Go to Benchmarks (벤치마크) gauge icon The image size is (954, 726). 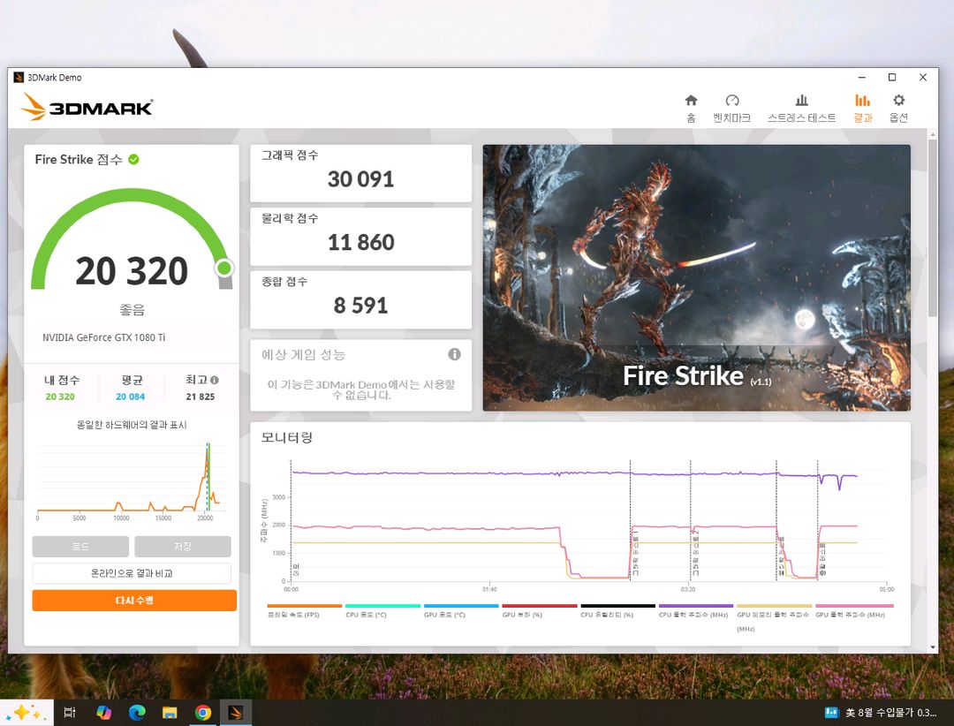click(731, 101)
